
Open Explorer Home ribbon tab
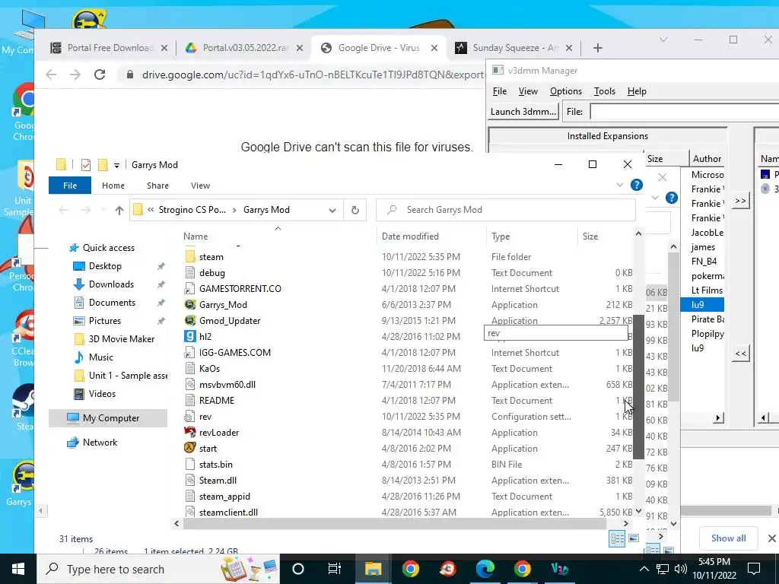[113, 186]
